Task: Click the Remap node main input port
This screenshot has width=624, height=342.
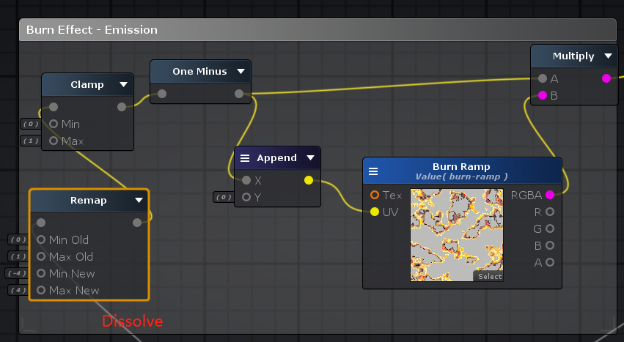Action: tap(41, 223)
